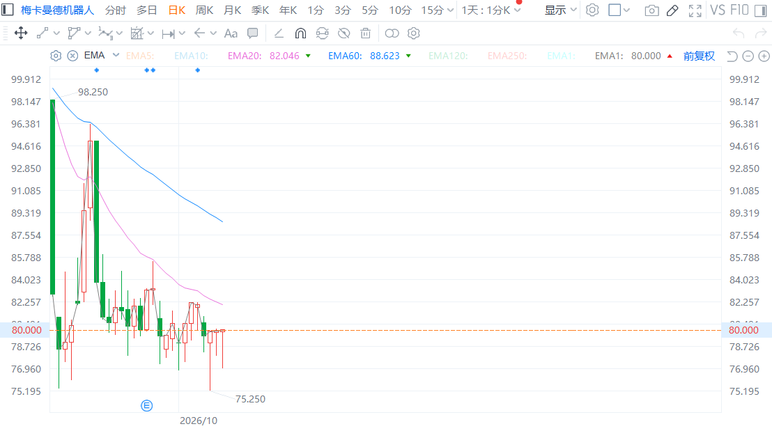Screen dimensions: 772x431
Task: Zoom out with the minus circle
Action: point(748,56)
